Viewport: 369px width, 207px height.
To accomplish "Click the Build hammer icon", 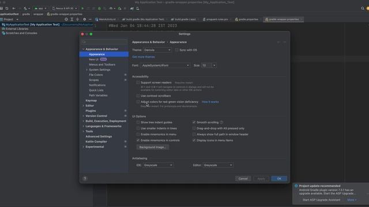I will (25, 9).
